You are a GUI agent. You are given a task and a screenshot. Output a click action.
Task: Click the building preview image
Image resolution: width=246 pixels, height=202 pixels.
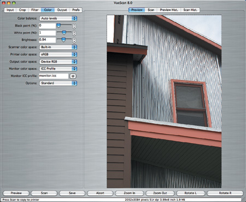pos(164,101)
